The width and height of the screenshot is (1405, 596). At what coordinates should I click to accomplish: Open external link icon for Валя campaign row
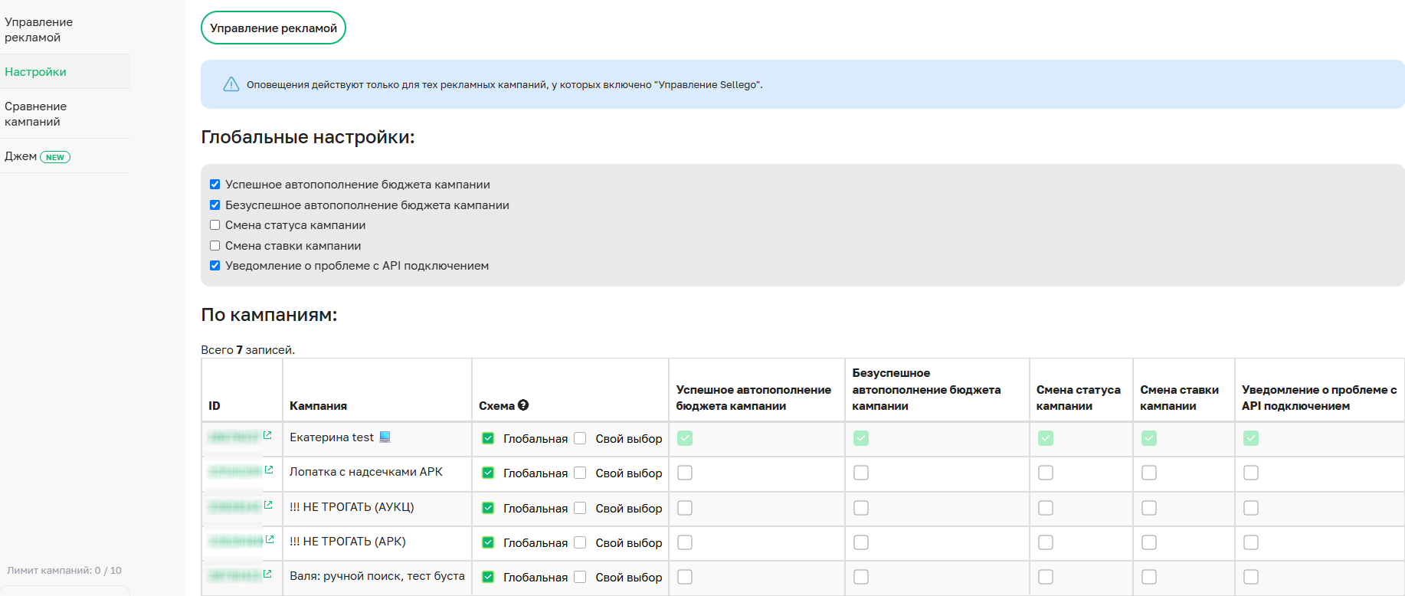267,574
